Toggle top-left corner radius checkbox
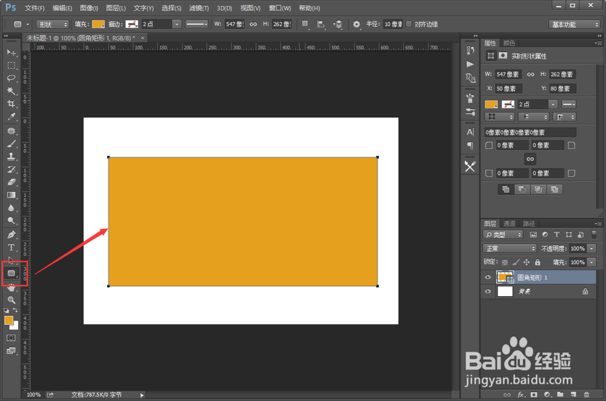 tap(489, 145)
